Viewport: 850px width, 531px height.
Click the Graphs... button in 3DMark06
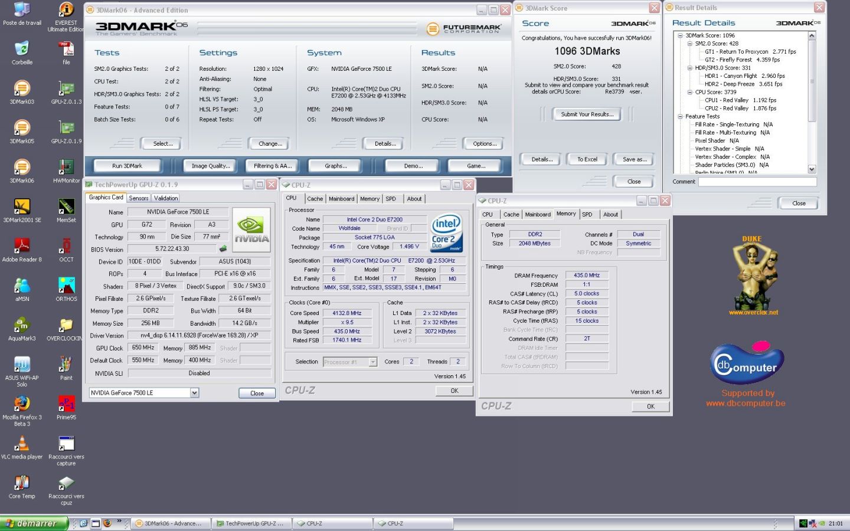[x=336, y=166]
